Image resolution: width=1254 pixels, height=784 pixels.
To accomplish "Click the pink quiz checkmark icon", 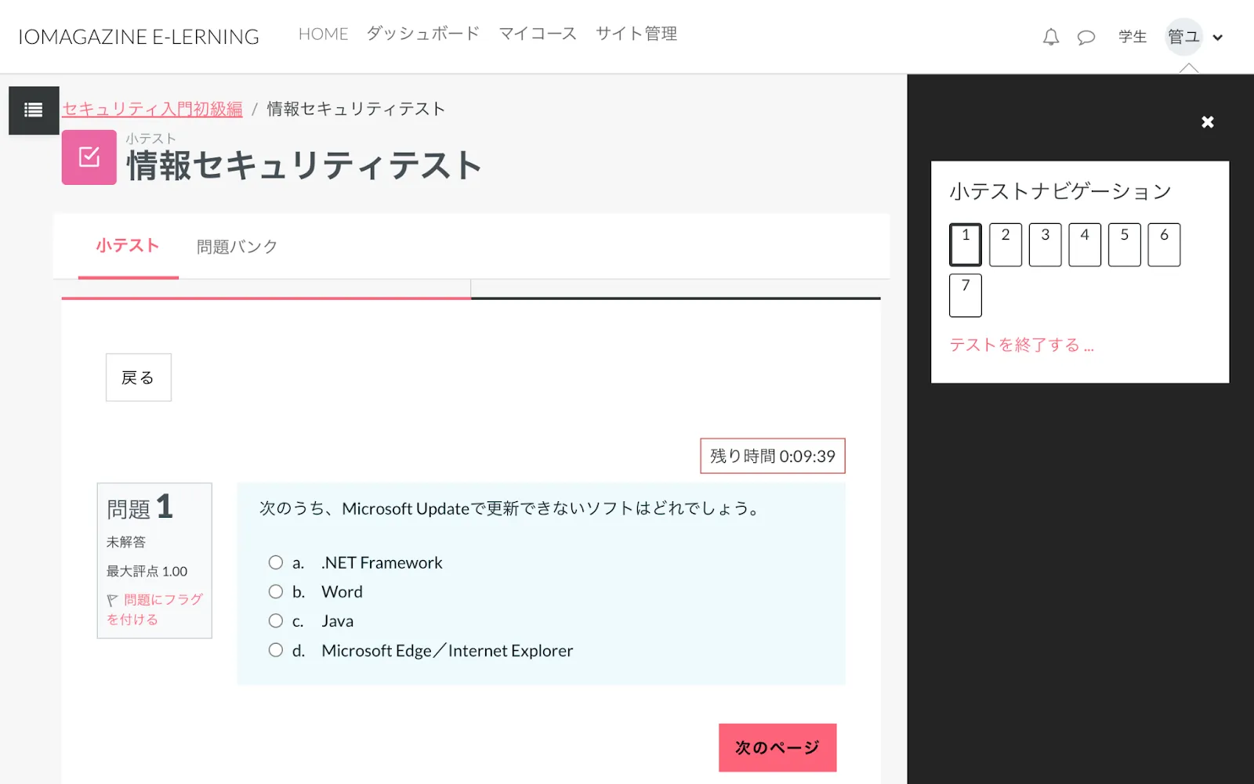I will coord(89,157).
